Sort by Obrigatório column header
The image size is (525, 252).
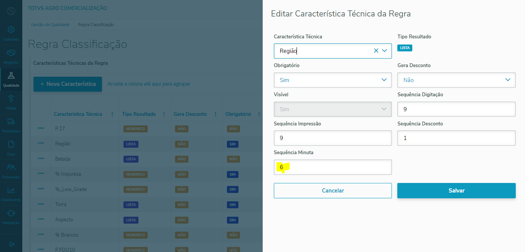(238, 114)
